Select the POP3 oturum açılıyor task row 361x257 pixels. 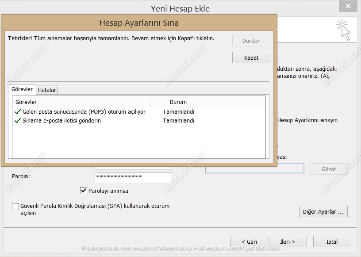pyautogui.click(x=139, y=111)
